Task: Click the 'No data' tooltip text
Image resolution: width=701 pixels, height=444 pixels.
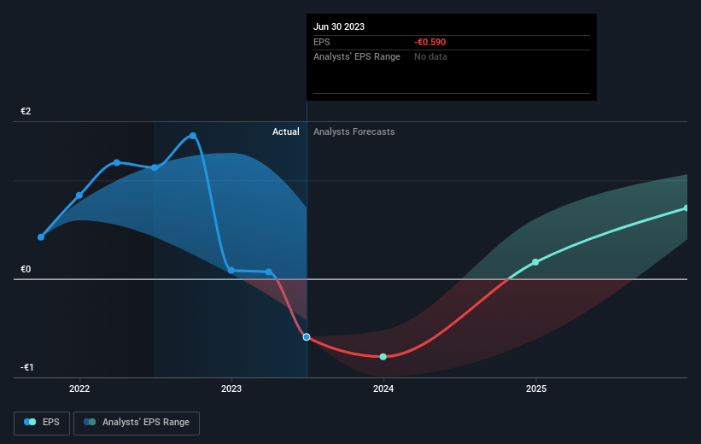Action: click(430, 57)
